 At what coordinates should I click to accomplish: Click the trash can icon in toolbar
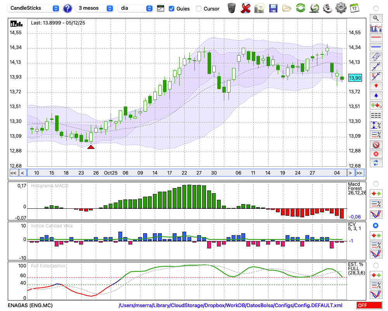click(x=232, y=8)
